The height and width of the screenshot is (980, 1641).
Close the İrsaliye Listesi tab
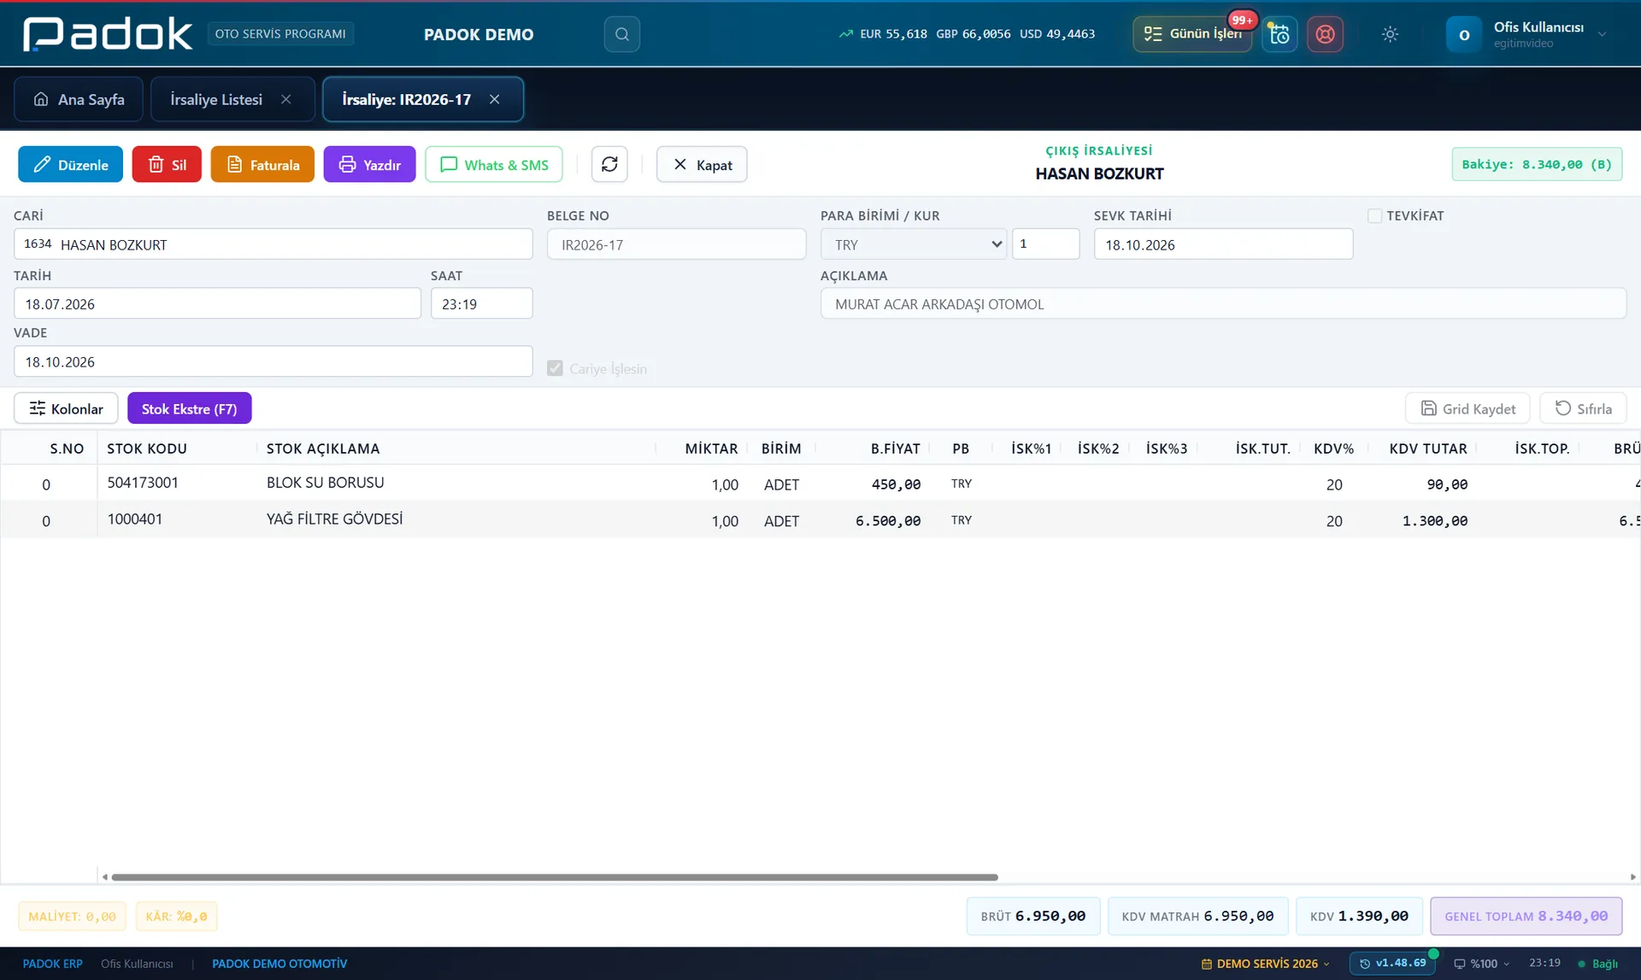coord(286,99)
